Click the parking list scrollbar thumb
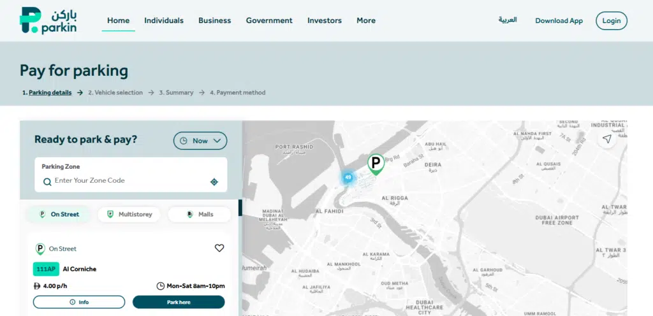This screenshot has height=316, width=653. [x=240, y=208]
